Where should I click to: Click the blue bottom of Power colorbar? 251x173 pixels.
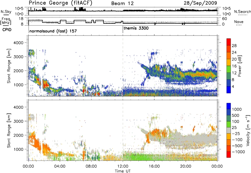pyautogui.click(x=229, y=90)
